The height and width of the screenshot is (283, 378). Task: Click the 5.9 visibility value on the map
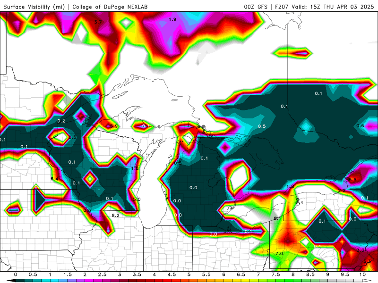114,126
